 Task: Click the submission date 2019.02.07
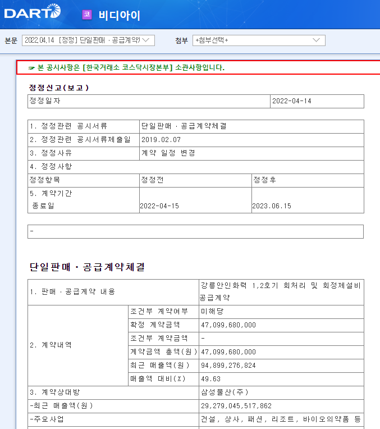coord(161,140)
